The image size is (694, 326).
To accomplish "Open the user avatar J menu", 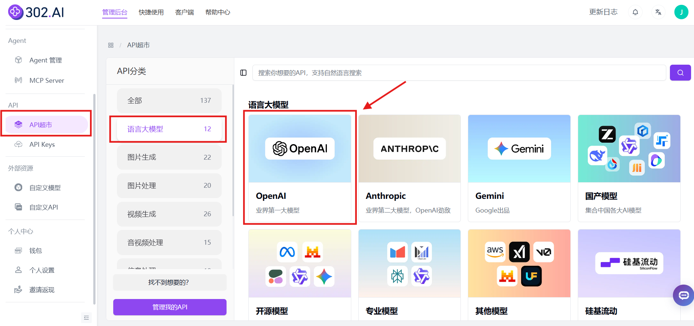I will [681, 12].
